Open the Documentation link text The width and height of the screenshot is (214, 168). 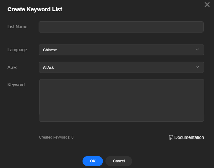[189, 137]
